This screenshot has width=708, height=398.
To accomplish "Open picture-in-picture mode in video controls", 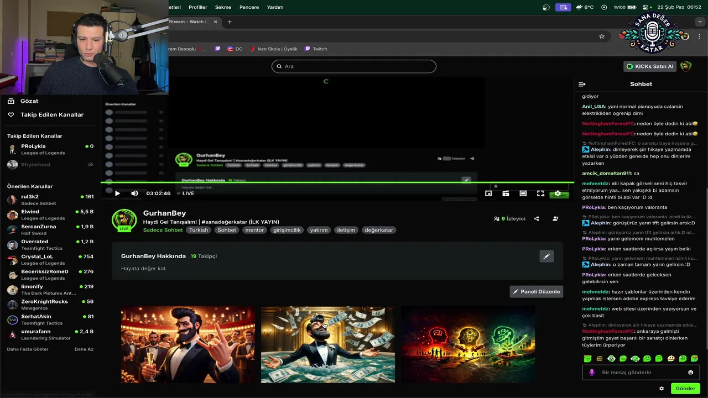I will (x=488, y=193).
